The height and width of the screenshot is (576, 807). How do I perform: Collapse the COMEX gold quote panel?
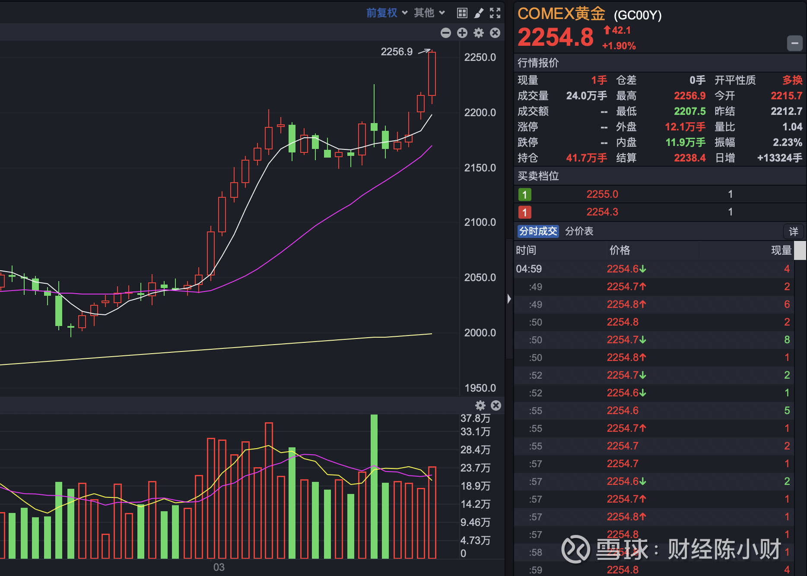click(795, 43)
